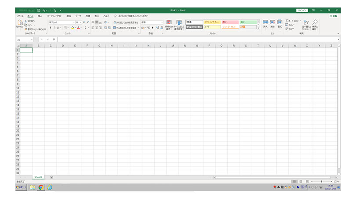Click the Save icon in title bar
The image size is (356, 198).
tap(39, 11)
